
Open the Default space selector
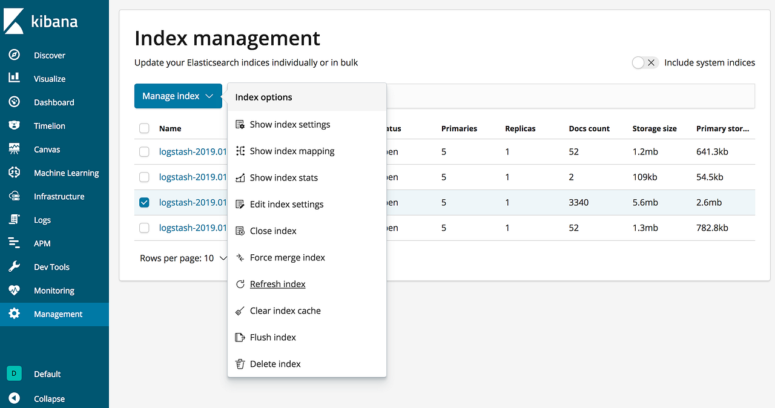coord(34,373)
